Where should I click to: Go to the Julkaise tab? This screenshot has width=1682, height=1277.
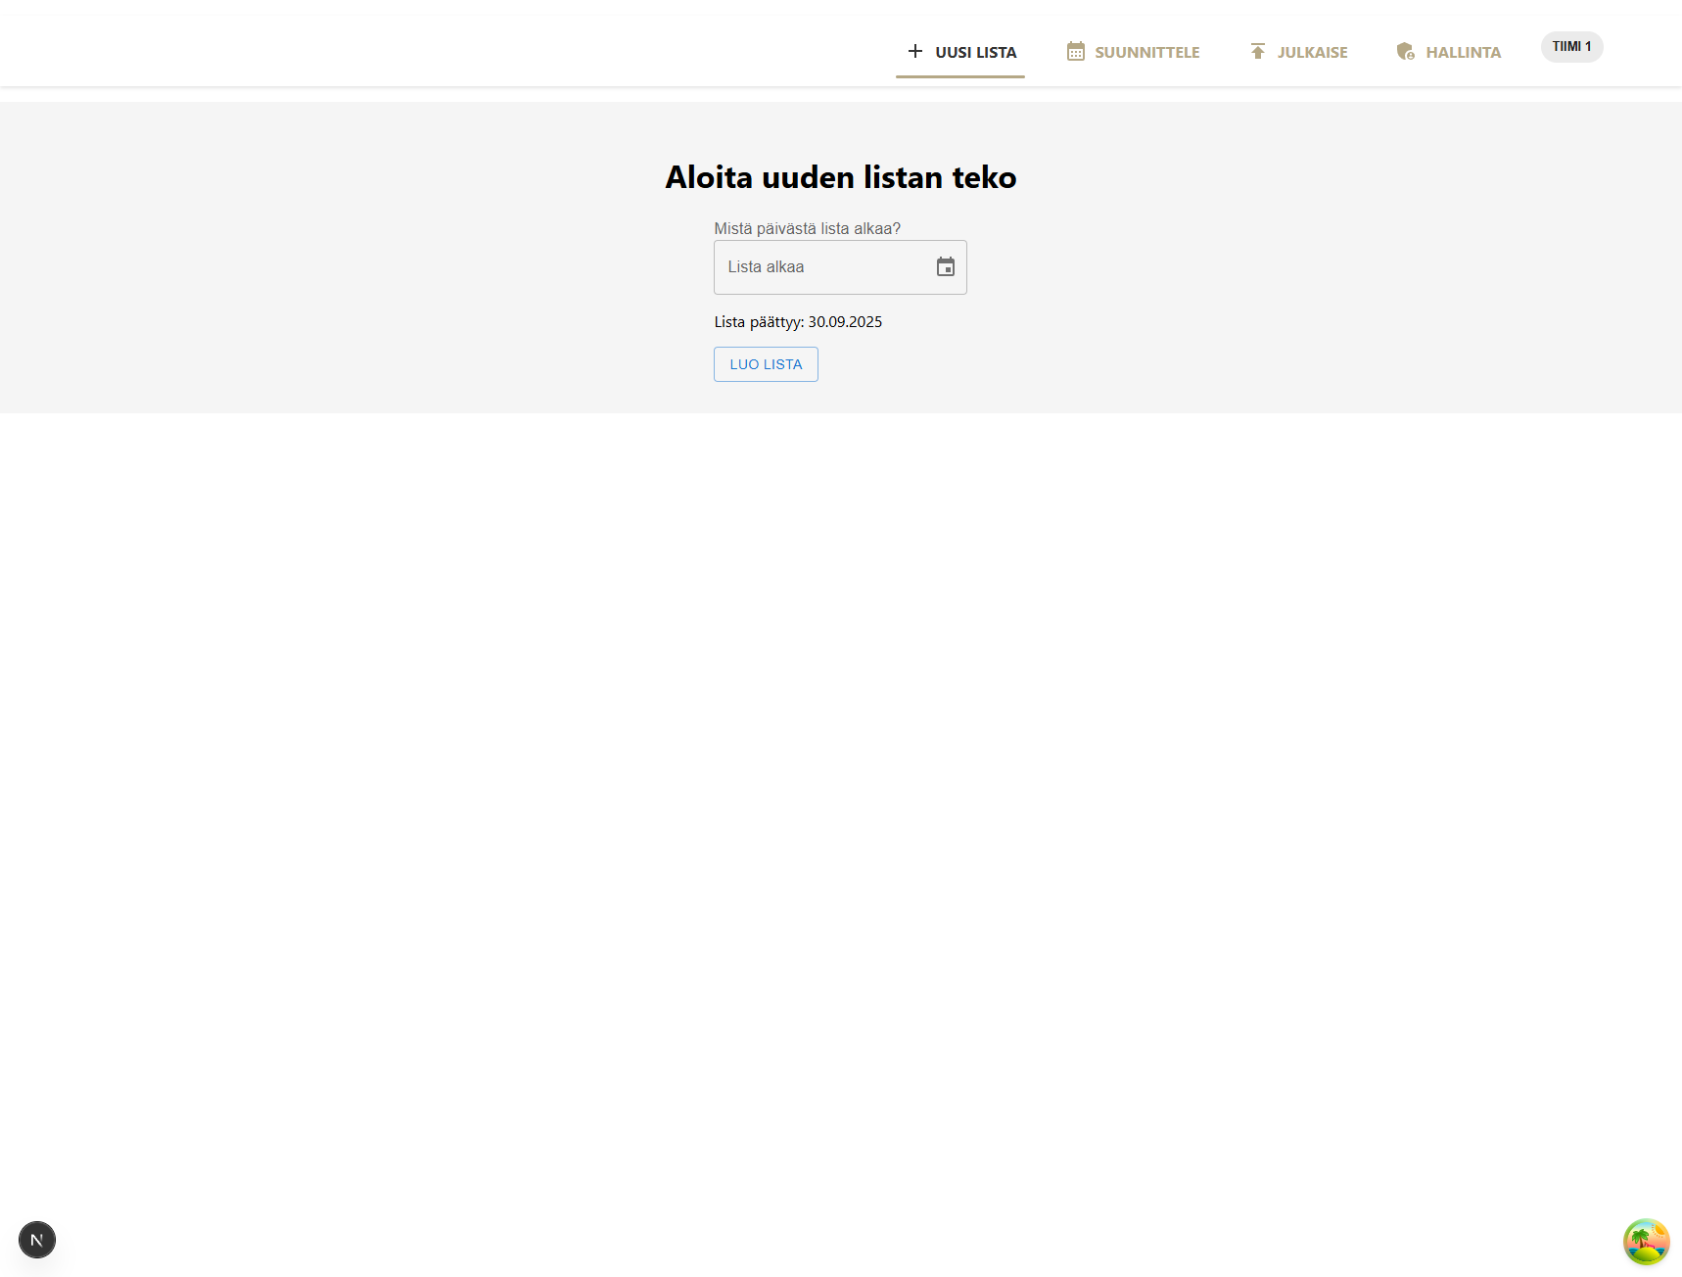pyautogui.click(x=1312, y=53)
